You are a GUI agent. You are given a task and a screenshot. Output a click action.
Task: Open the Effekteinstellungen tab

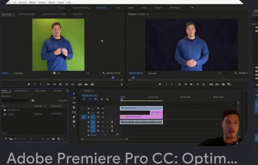tap(27, 14)
